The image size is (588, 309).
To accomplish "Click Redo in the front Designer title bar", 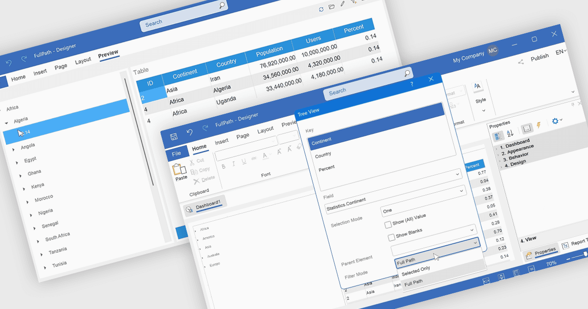I will [205, 128].
